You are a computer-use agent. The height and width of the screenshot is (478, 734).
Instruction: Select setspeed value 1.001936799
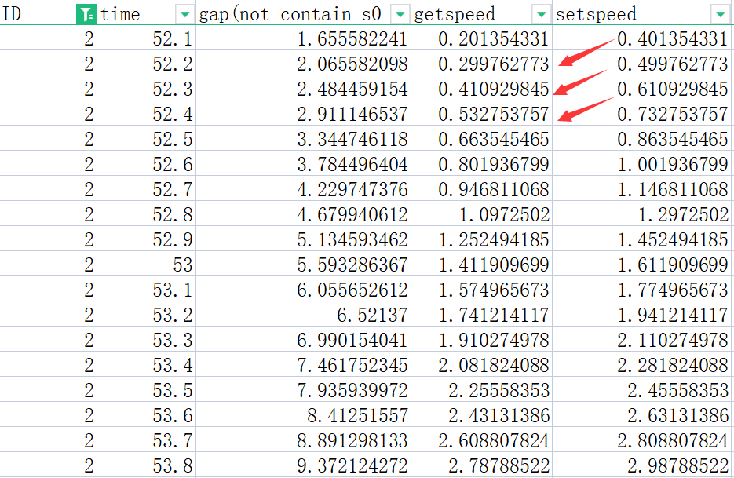(641, 164)
